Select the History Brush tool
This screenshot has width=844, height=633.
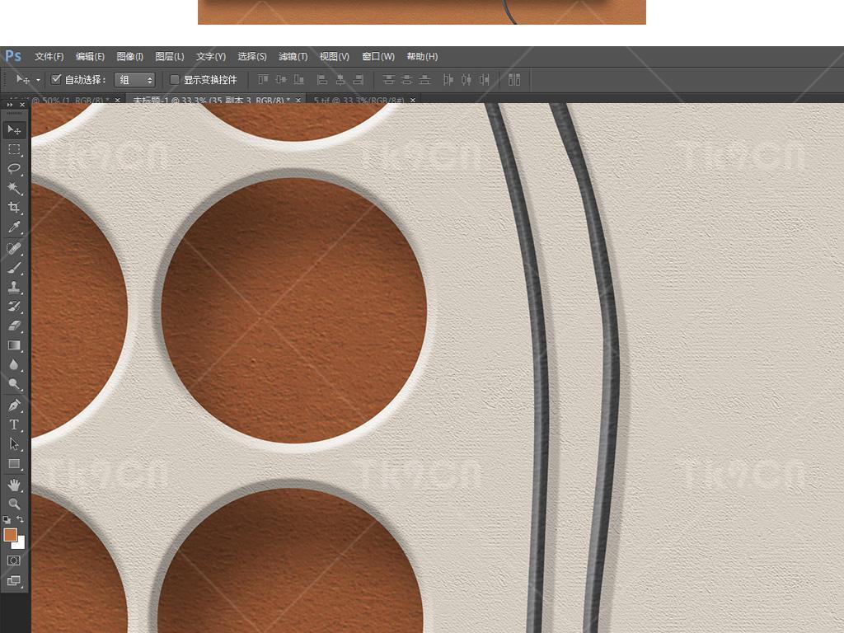point(14,307)
